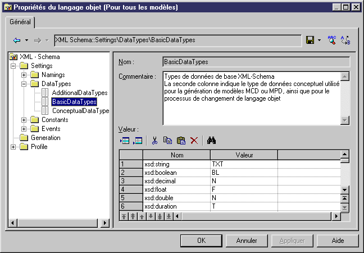This screenshot has height=253, width=364.
Task: Switch to the Général tab
Action: coord(20,22)
